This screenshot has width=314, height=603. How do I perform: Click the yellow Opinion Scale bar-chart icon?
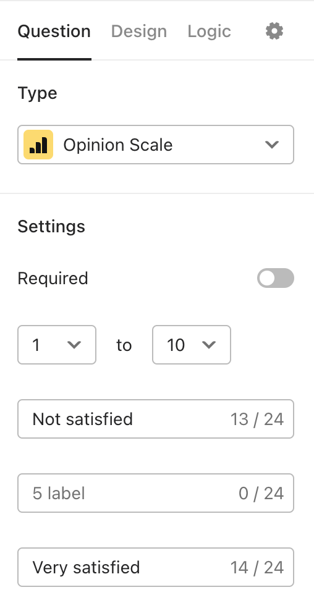(x=38, y=145)
